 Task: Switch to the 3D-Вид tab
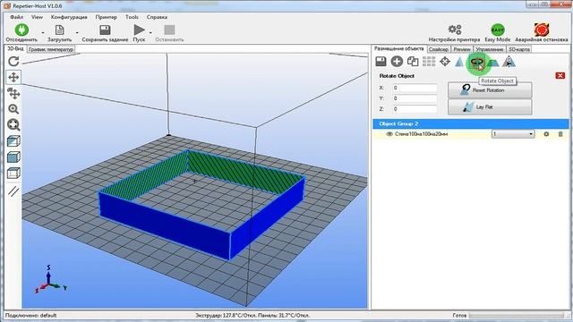click(16, 48)
